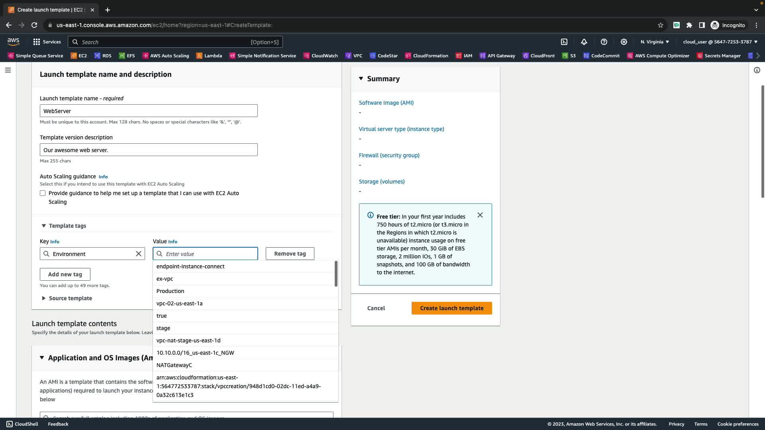Viewport: 765px width, 430px height.
Task: Dismiss the Free tier info box
Action: tap(480, 215)
